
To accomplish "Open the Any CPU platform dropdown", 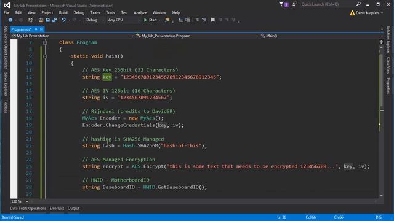I will point(124,20).
